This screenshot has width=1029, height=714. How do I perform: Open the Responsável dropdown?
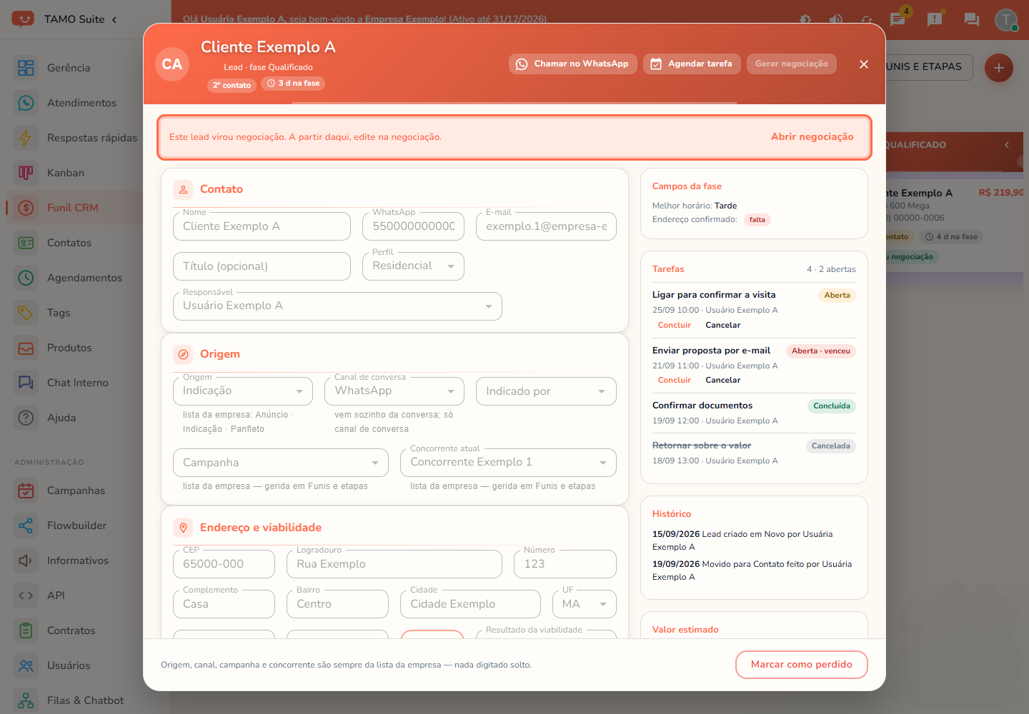337,306
